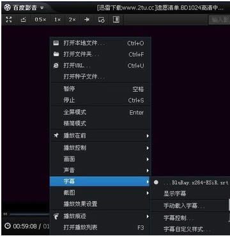Click the clock icon beside elapsed time

pyautogui.click(x=8, y=226)
